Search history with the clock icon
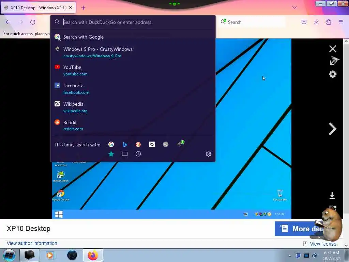Screen dimensions: 349x262 pos(138,154)
